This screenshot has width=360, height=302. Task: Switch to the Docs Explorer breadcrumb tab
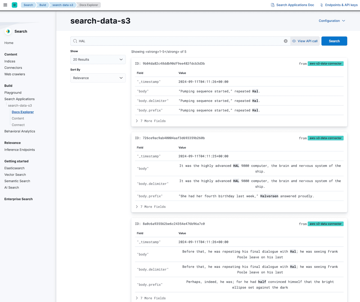[88, 5]
